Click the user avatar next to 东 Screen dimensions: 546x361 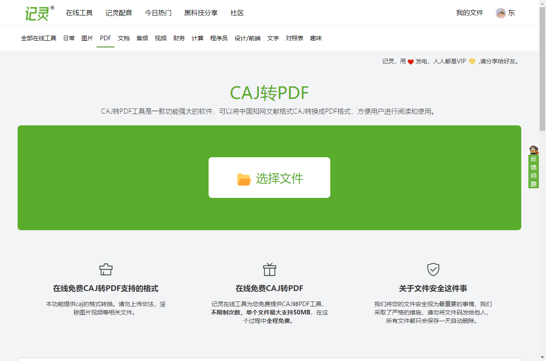501,13
